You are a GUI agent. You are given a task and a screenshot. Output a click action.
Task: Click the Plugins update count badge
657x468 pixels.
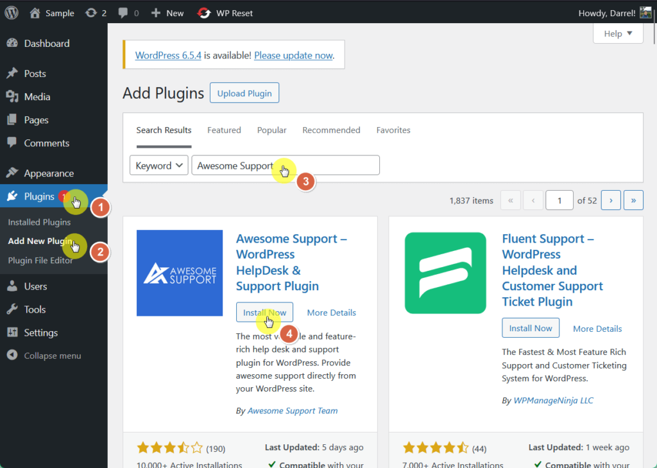[64, 196]
